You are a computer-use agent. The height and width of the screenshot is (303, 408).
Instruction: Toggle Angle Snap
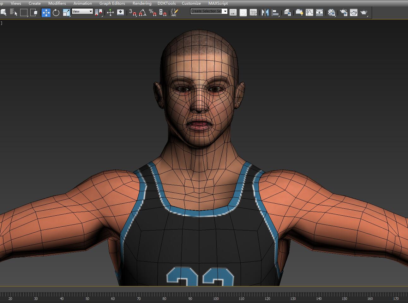tap(143, 13)
